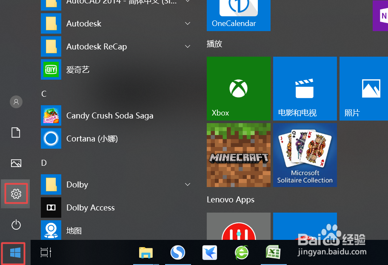Open the blue bird app on taskbar
The height and width of the screenshot is (265, 388).
[210, 253]
